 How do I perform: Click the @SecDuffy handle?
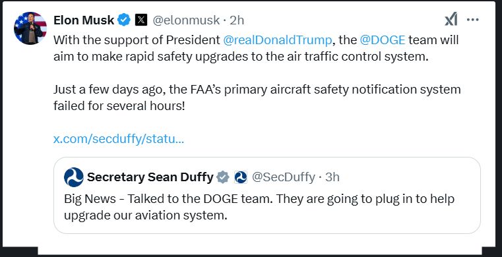(284, 177)
